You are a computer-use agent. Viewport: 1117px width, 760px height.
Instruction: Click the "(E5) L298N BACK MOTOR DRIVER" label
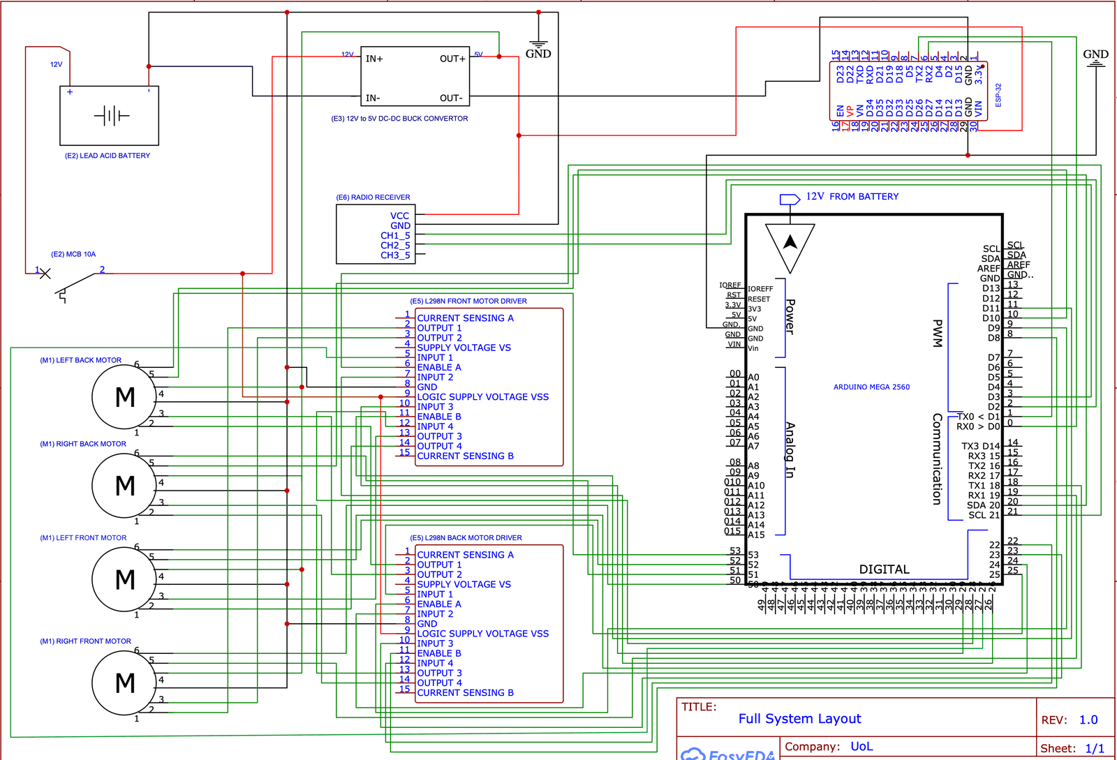tap(466, 538)
